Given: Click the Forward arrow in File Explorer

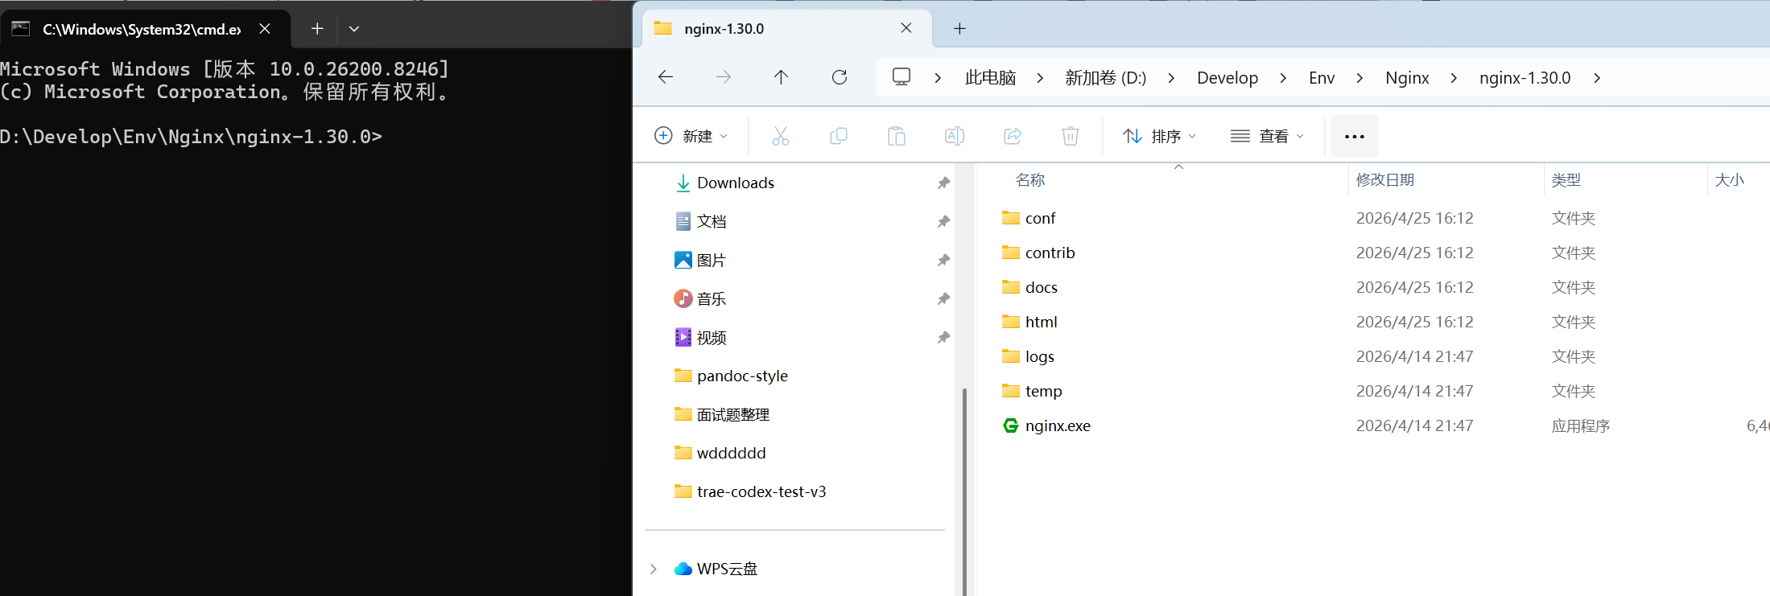Looking at the screenshot, I should pyautogui.click(x=724, y=77).
